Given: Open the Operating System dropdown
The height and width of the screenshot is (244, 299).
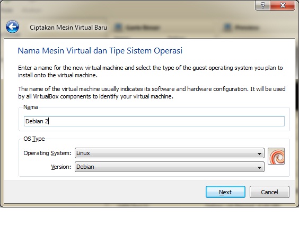Looking at the screenshot, I should [x=170, y=153].
